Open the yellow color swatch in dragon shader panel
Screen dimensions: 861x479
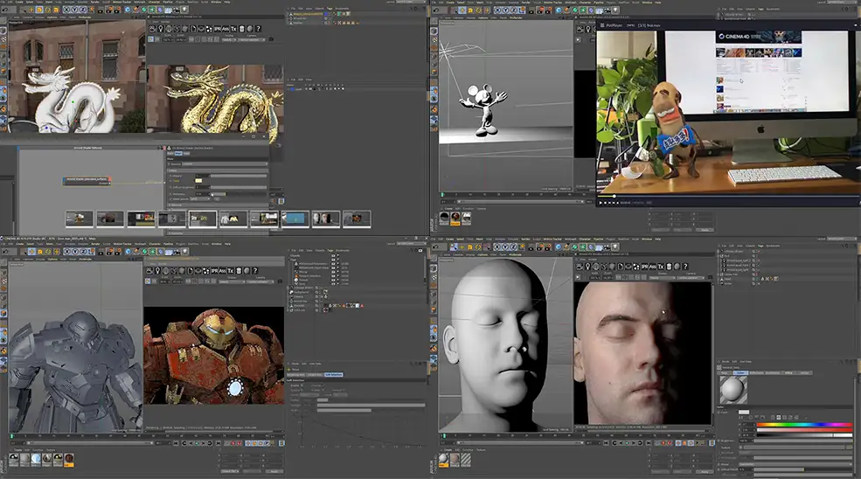(x=198, y=181)
